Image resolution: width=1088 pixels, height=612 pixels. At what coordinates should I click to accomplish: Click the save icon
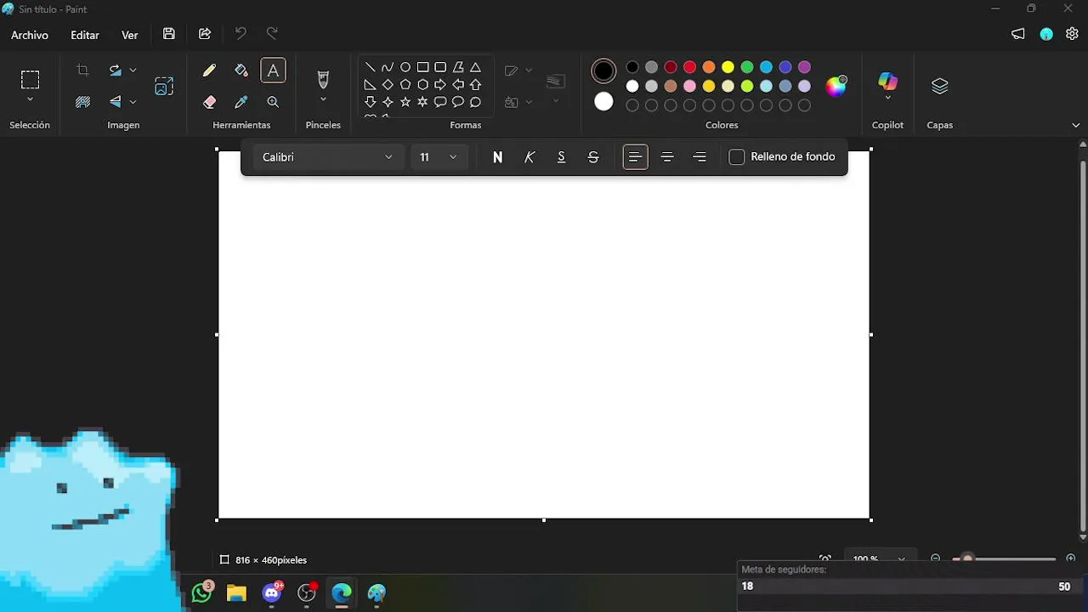[169, 34]
